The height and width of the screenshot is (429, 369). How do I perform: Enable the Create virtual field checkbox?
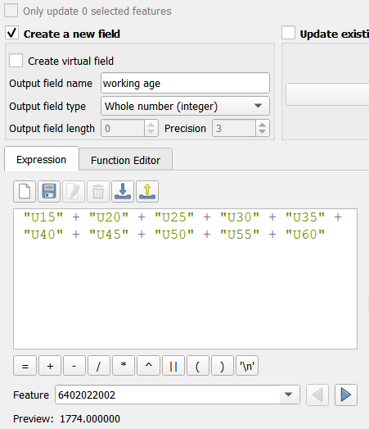tap(16, 61)
